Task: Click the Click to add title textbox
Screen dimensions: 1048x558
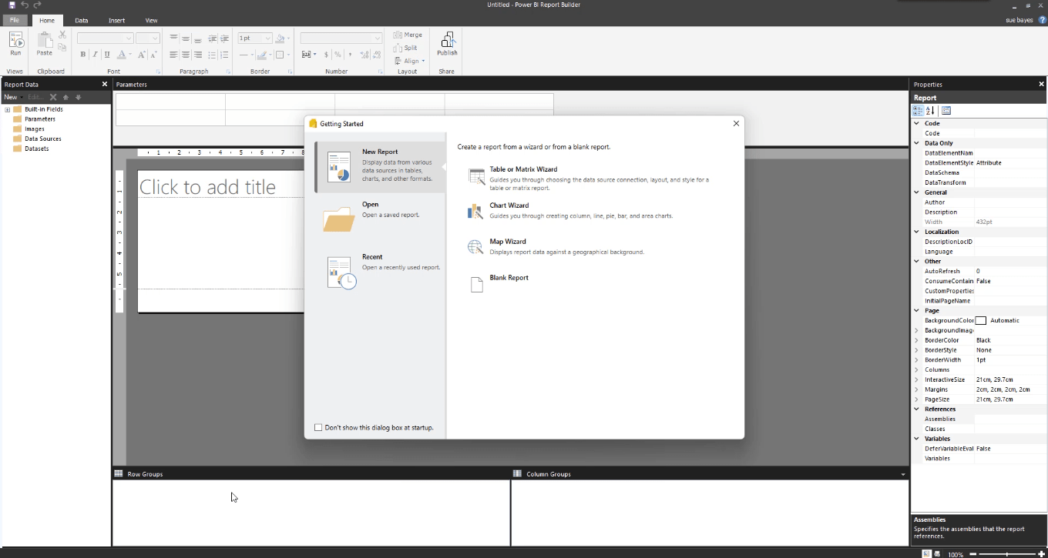Action: (x=221, y=187)
